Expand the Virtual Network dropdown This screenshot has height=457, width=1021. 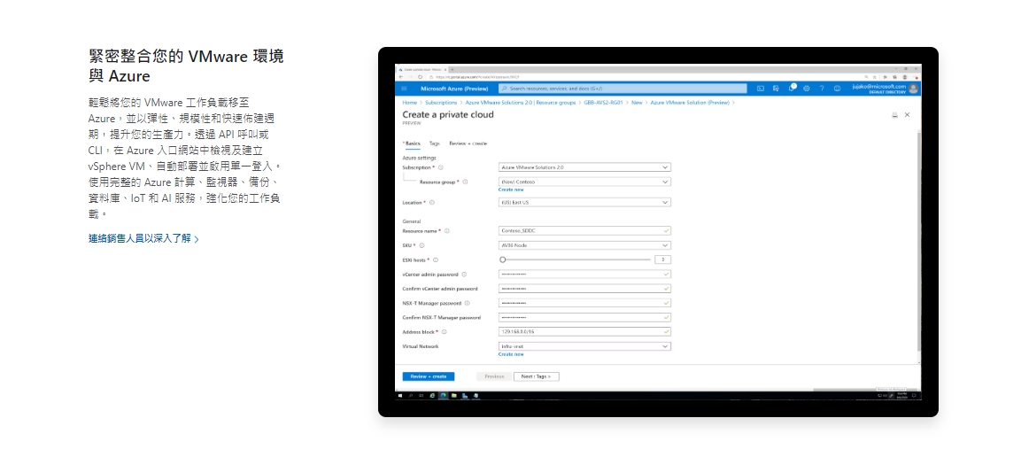pyautogui.click(x=584, y=346)
